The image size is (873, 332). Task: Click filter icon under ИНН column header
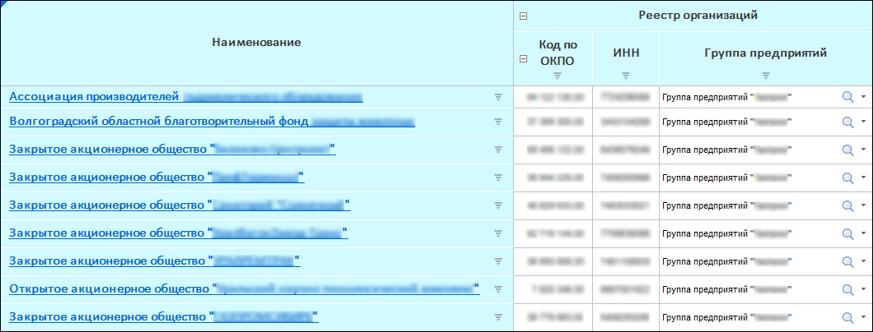click(626, 76)
